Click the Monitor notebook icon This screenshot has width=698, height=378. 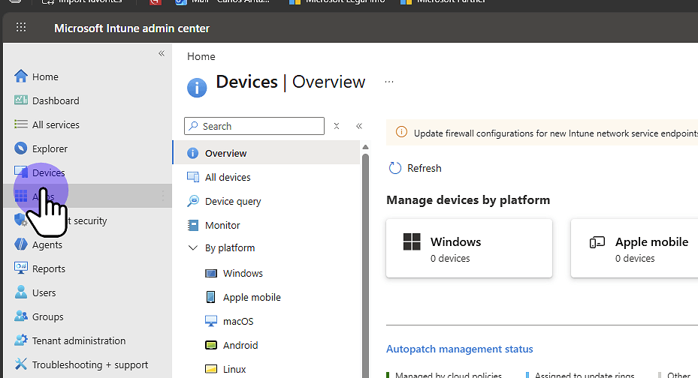coord(193,225)
